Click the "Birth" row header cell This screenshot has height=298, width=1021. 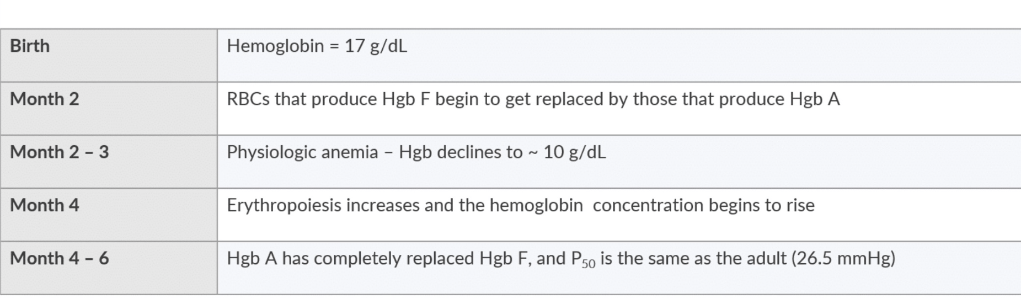[x=30, y=46]
